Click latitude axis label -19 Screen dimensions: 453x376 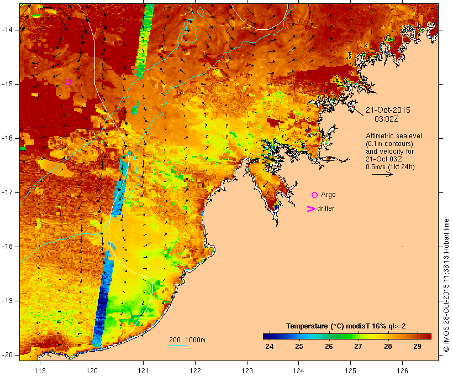(x=7, y=301)
